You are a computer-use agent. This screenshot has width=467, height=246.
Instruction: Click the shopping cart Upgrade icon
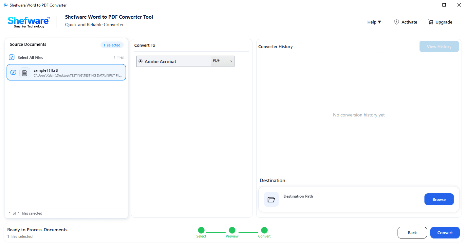pyautogui.click(x=431, y=22)
